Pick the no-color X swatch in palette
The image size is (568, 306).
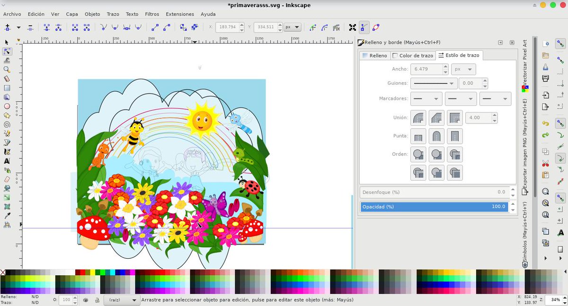[x=3, y=272]
